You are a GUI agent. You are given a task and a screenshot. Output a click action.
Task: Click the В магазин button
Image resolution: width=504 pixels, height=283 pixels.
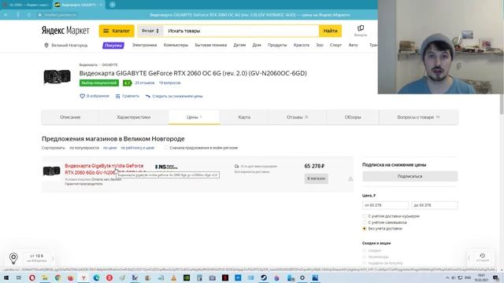(x=317, y=178)
